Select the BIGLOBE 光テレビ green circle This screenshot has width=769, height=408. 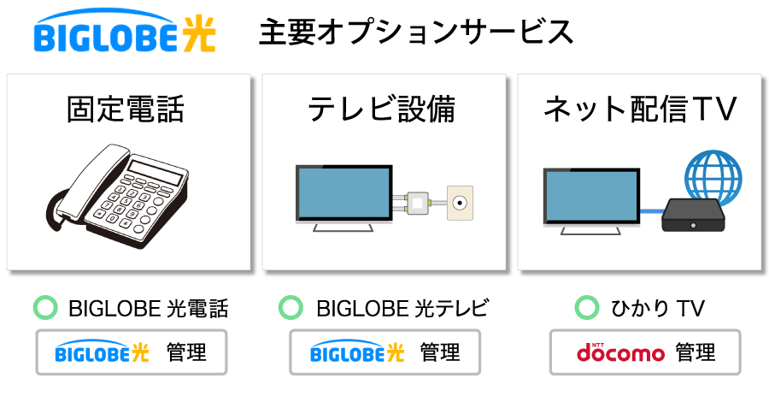(x=291, y=308)
